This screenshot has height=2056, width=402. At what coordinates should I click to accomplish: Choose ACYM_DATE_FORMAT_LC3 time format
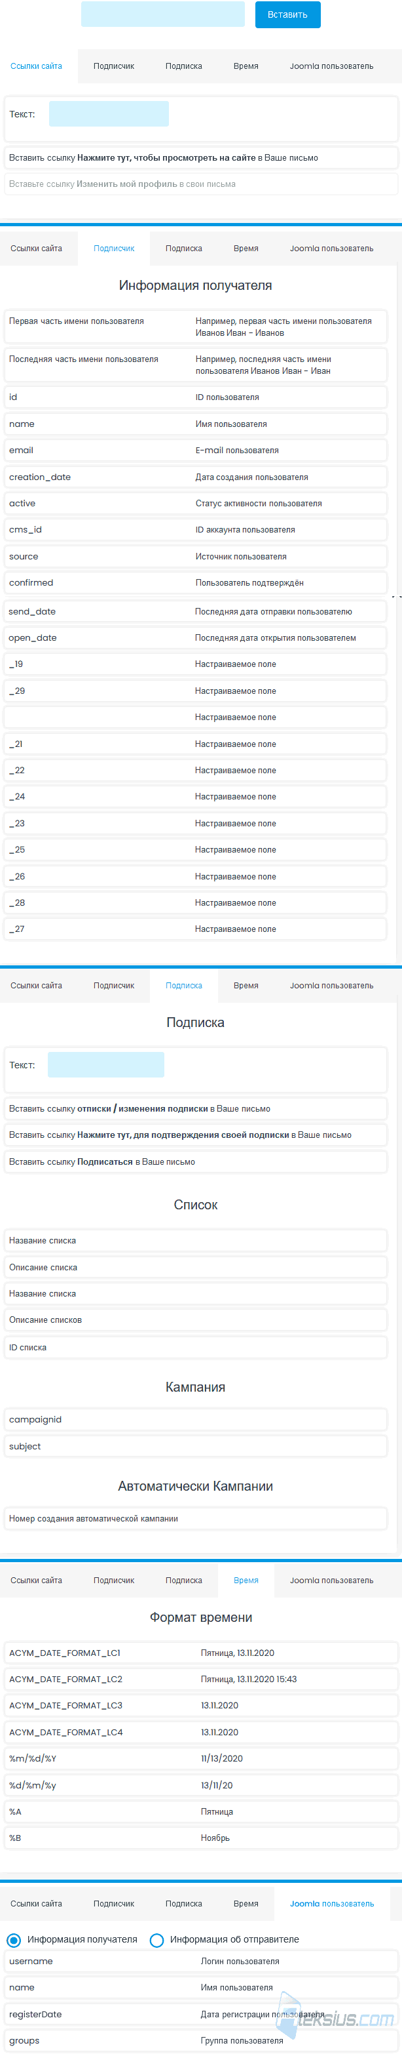tap(200, 1706)
